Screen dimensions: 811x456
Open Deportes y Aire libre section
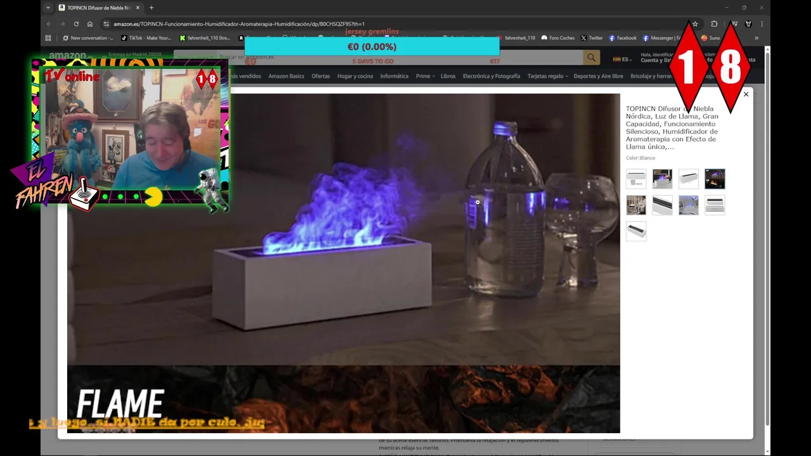pyautogui.click(x=598, y=76)
